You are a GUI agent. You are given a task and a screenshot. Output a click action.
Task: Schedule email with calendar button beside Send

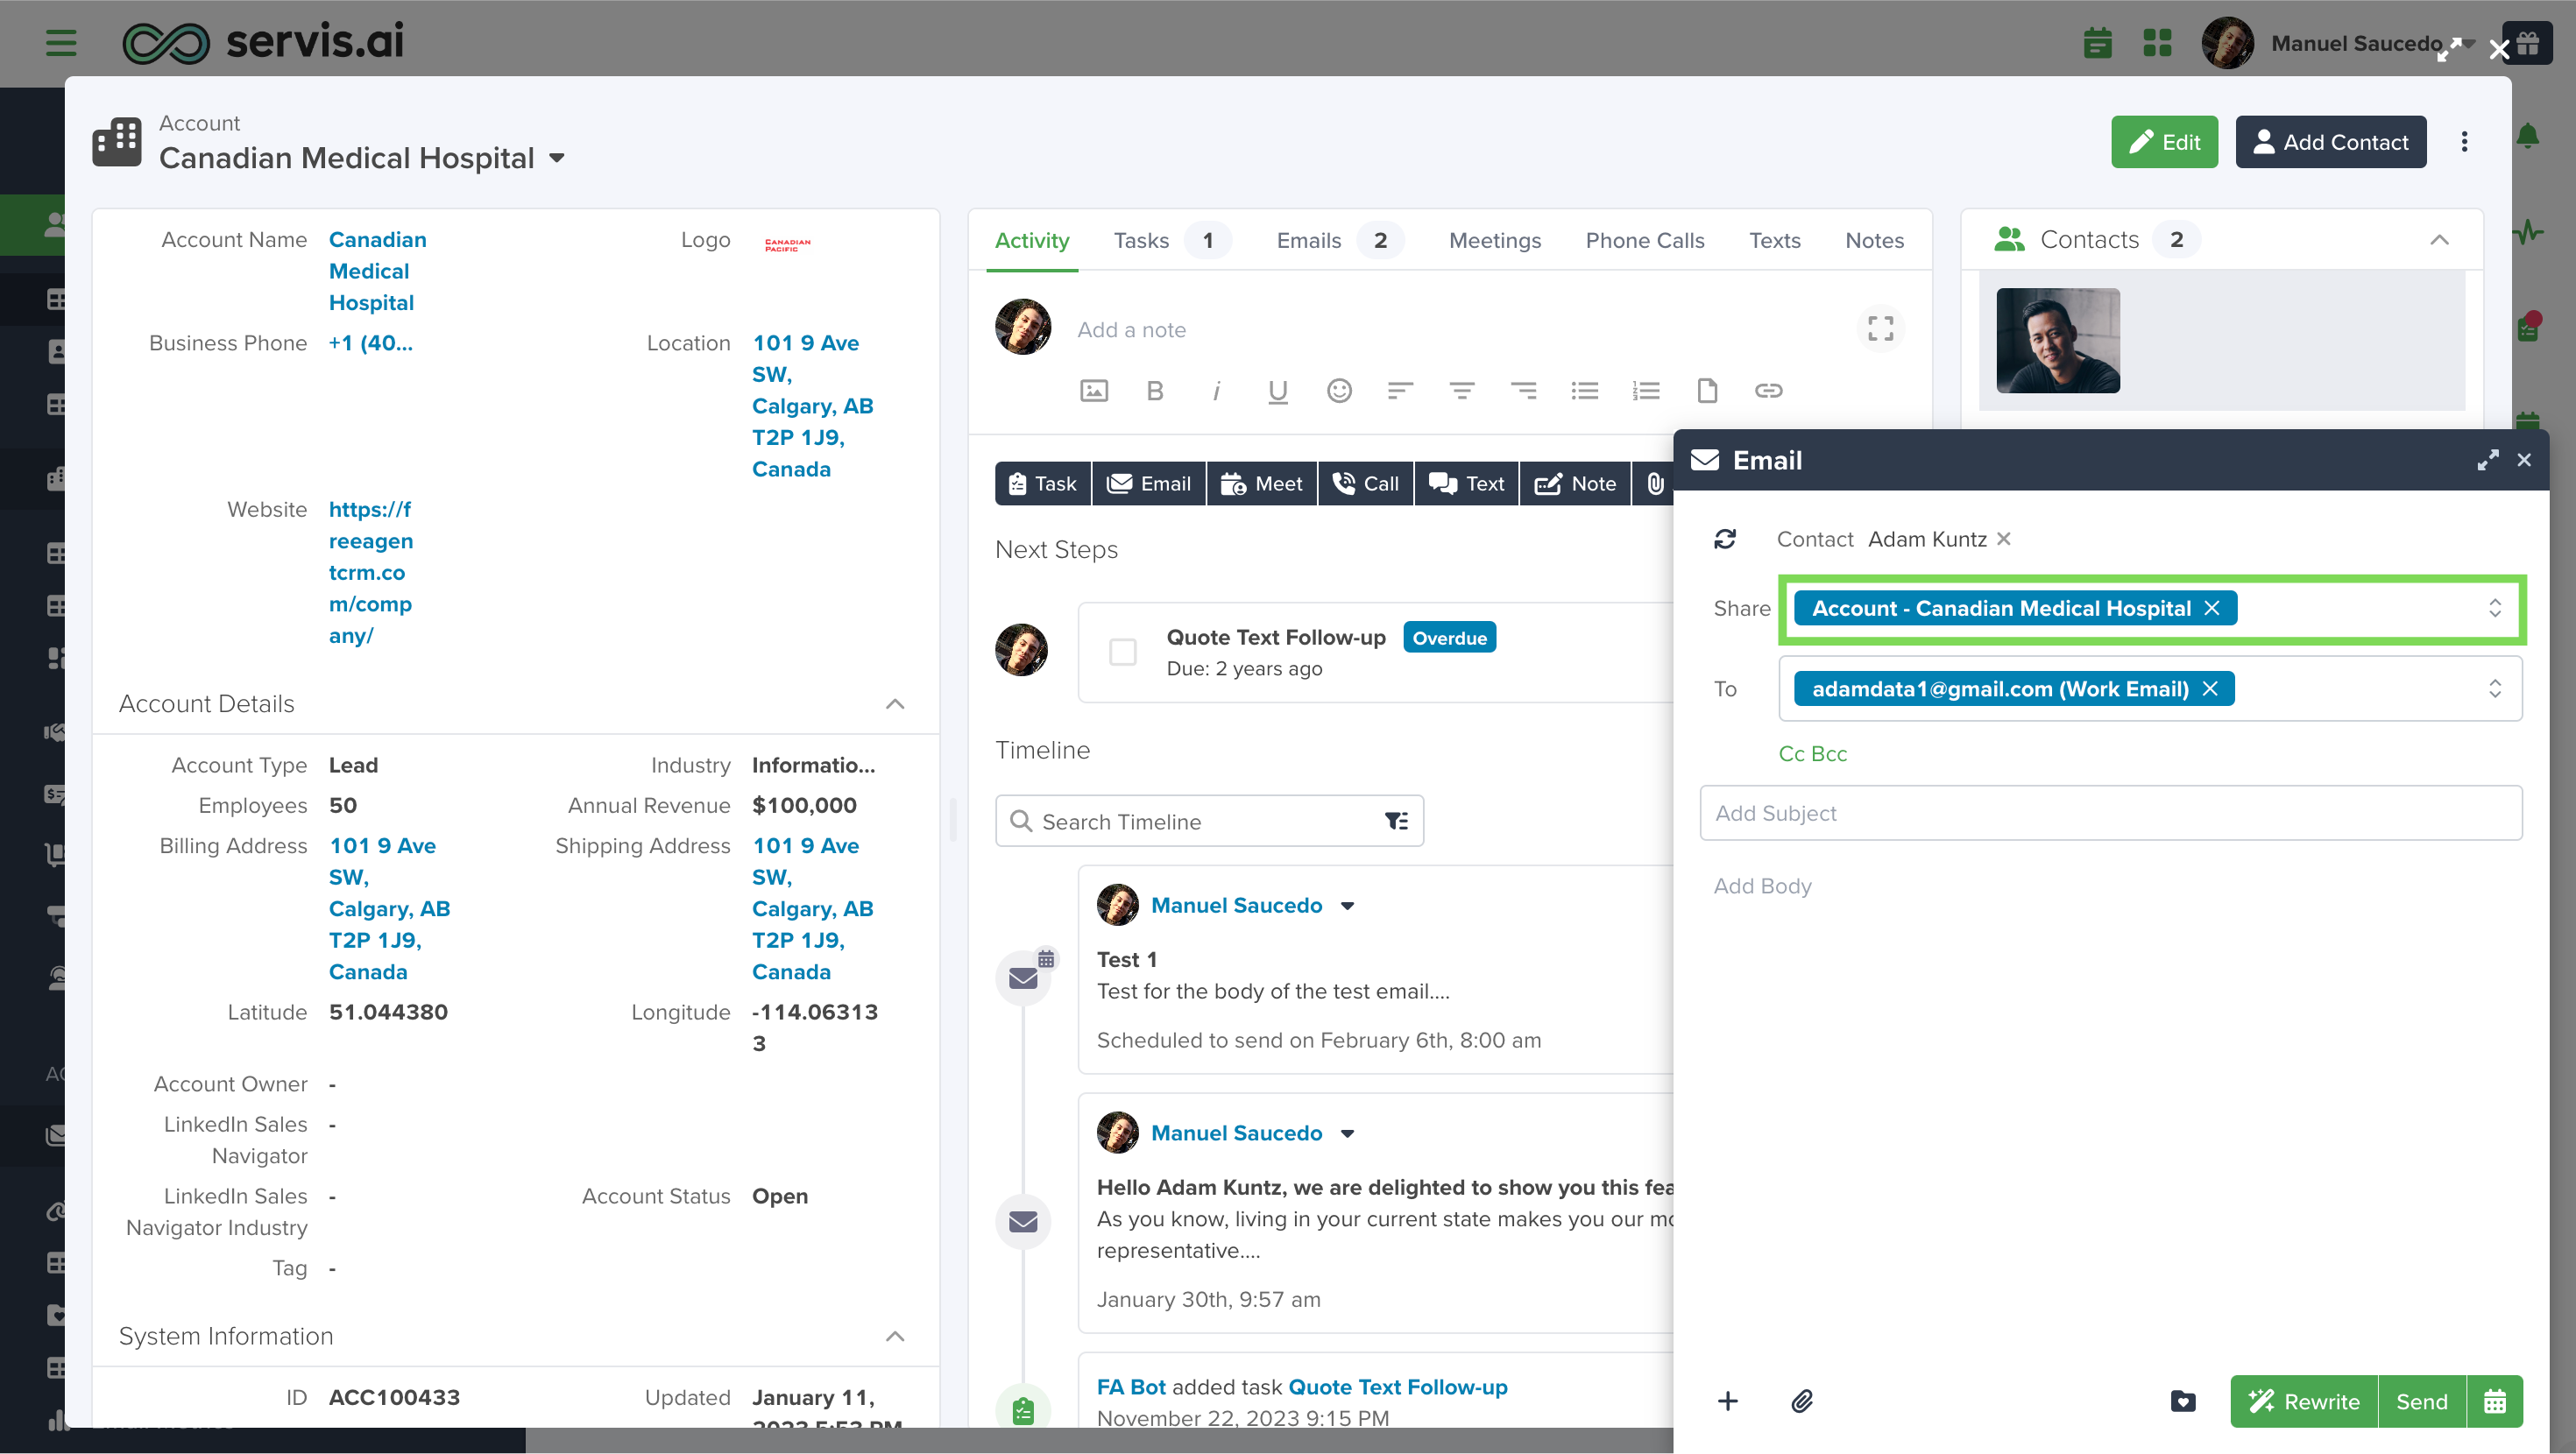point(2495,1401)
